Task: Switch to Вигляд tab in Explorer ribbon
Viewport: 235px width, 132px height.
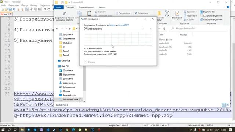Action: 102,7
